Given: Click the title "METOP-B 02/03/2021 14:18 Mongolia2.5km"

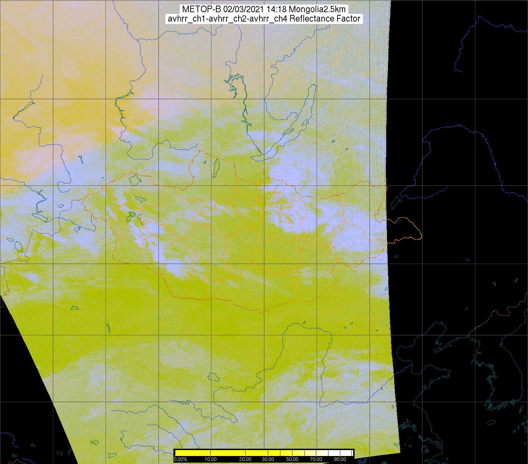Looking at the screenshot, I should (264, 9).
